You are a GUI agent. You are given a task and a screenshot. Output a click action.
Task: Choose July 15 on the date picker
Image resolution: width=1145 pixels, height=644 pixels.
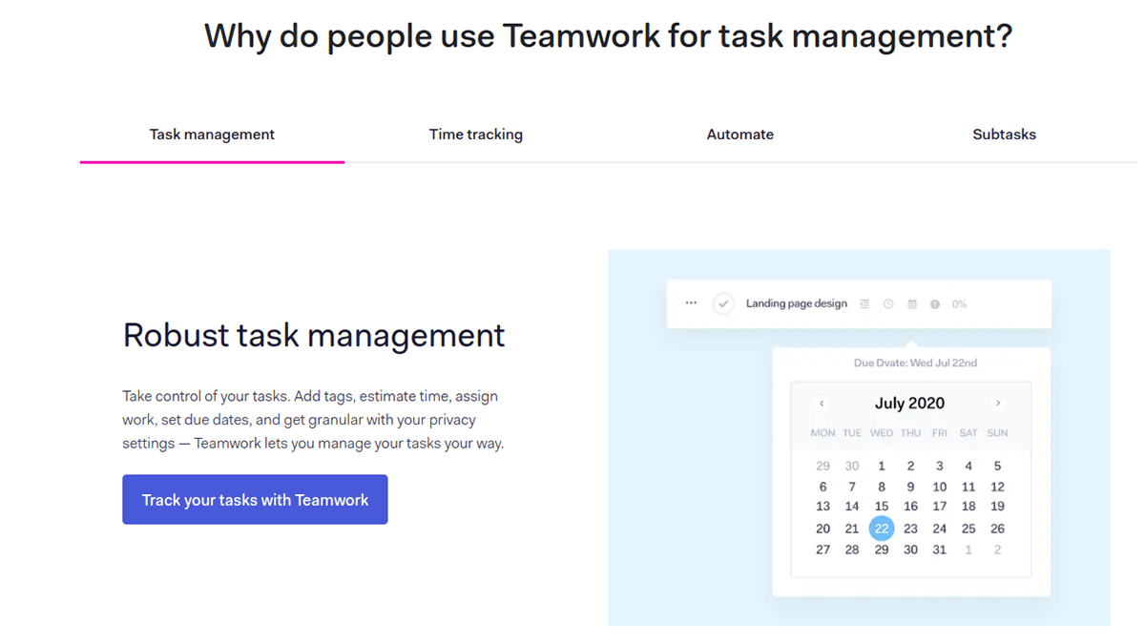coord(882,507)
